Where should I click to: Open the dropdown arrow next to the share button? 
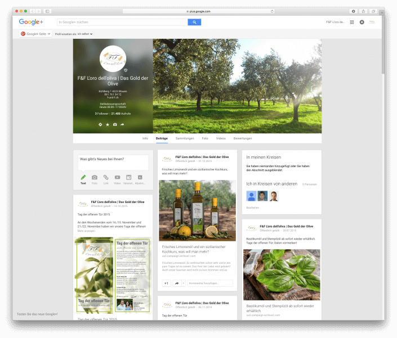point(184,283)
